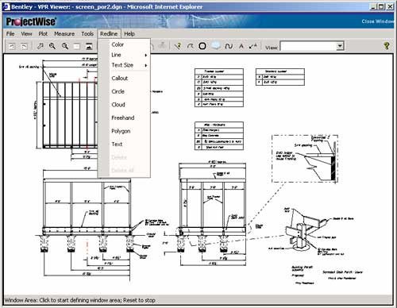Open the Plot menu
Image resolution: width=397 pixels, height=308 pixels.
43,34
